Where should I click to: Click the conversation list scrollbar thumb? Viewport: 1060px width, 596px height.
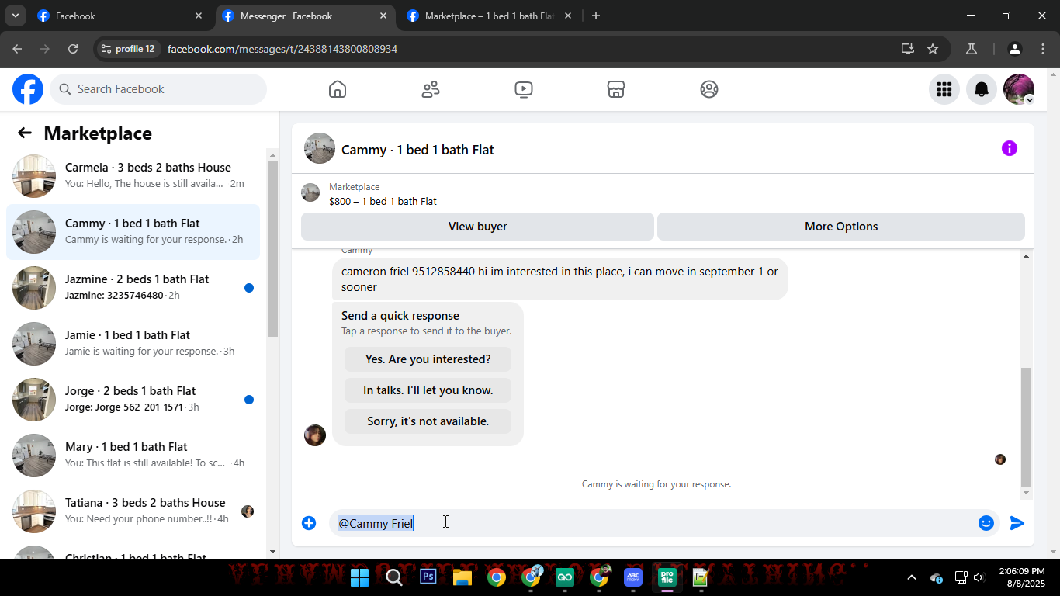(272, 248)
